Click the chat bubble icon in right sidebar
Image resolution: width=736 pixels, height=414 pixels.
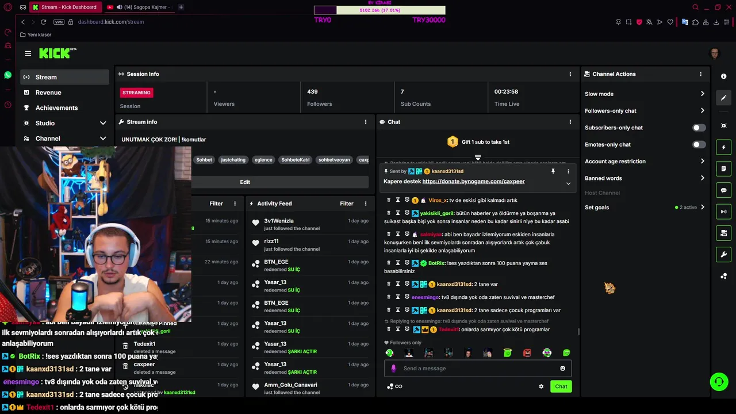723,190
